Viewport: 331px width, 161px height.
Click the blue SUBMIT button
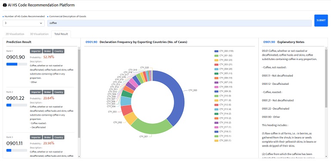(x=321, y=21)
